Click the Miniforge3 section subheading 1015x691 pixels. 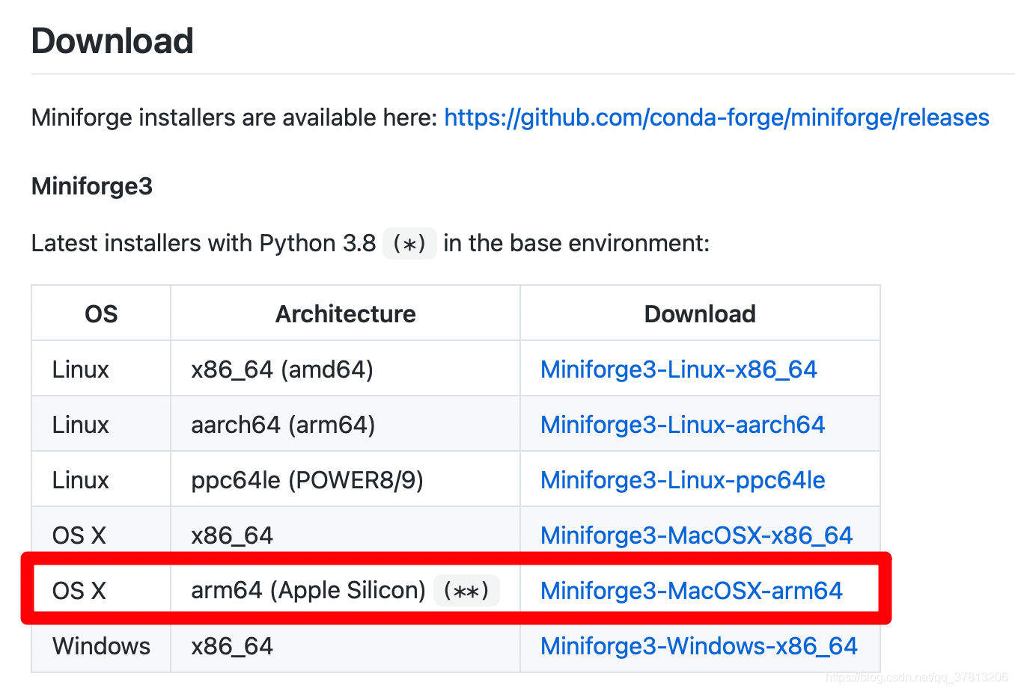click(x=92, y=186)
